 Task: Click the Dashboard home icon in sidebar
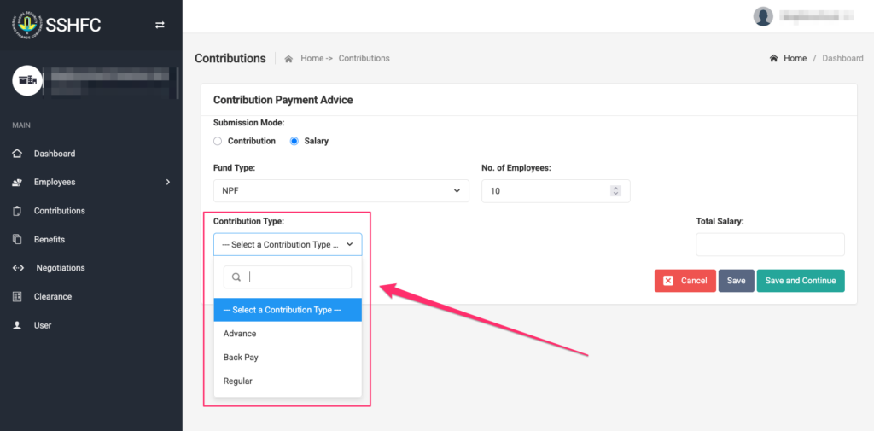pos(17,154)
